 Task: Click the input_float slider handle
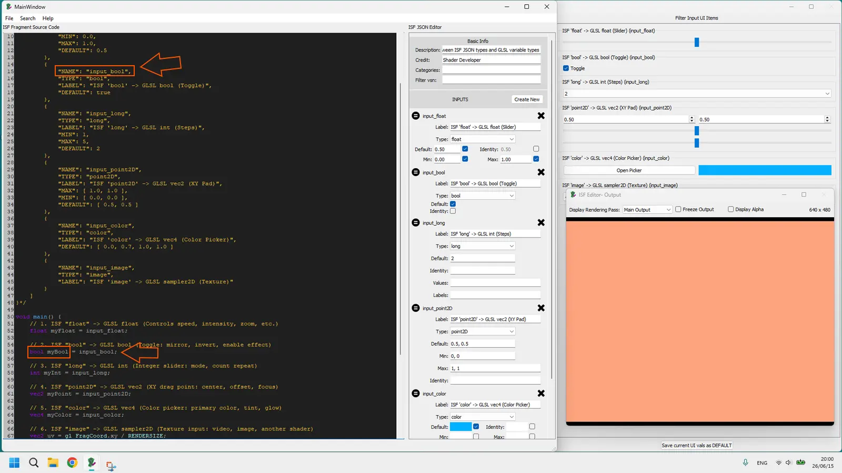(x=697, y=42)
